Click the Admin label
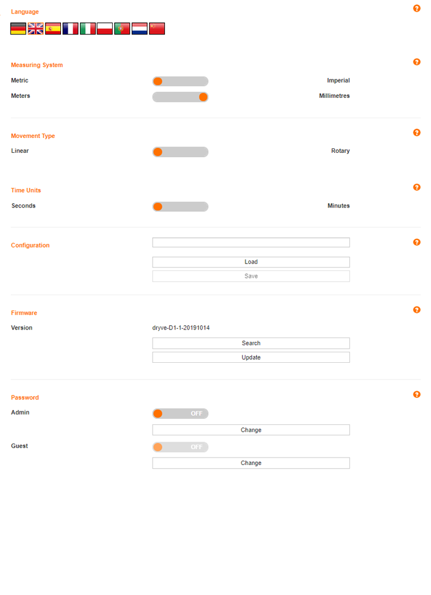Image resolution: width=431 pixels, height=595 pixels. tap(20, 412)
